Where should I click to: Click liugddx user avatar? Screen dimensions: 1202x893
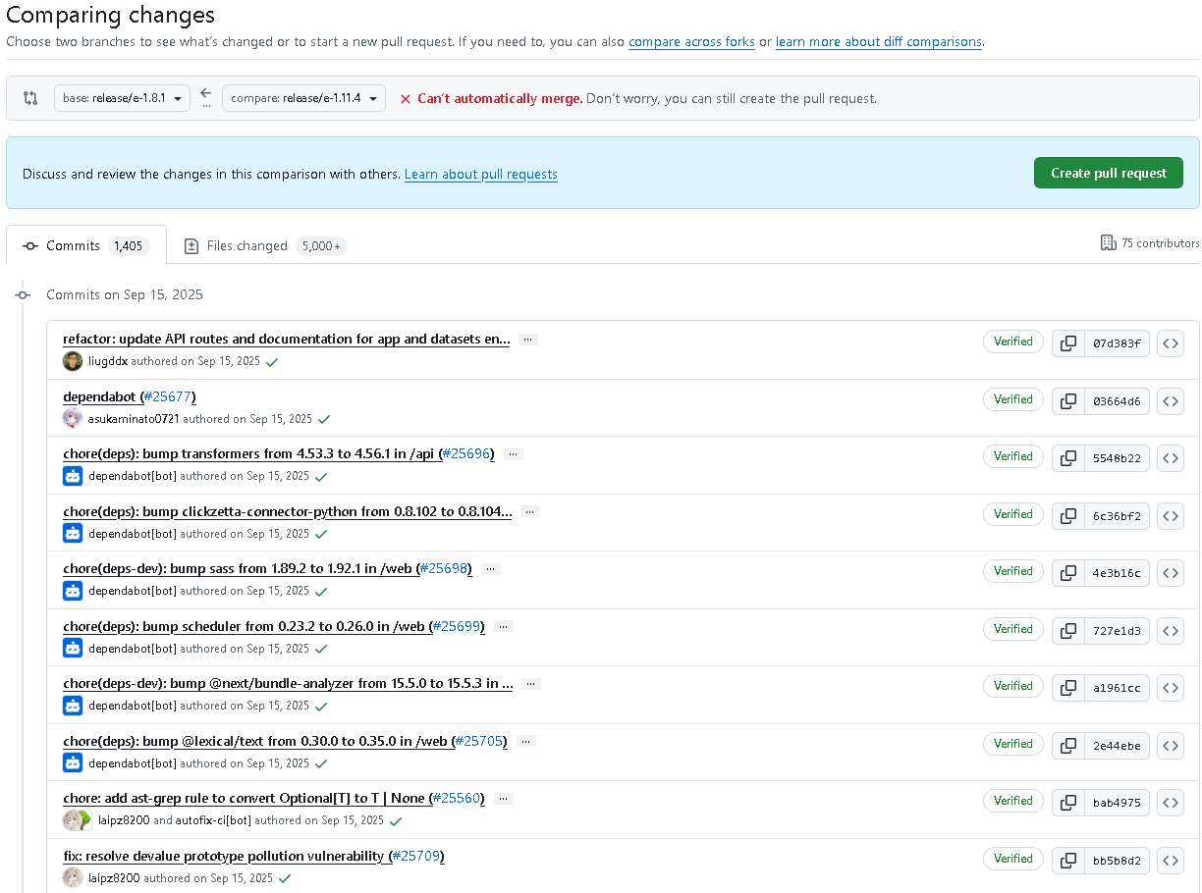click(x=73, y=361)
